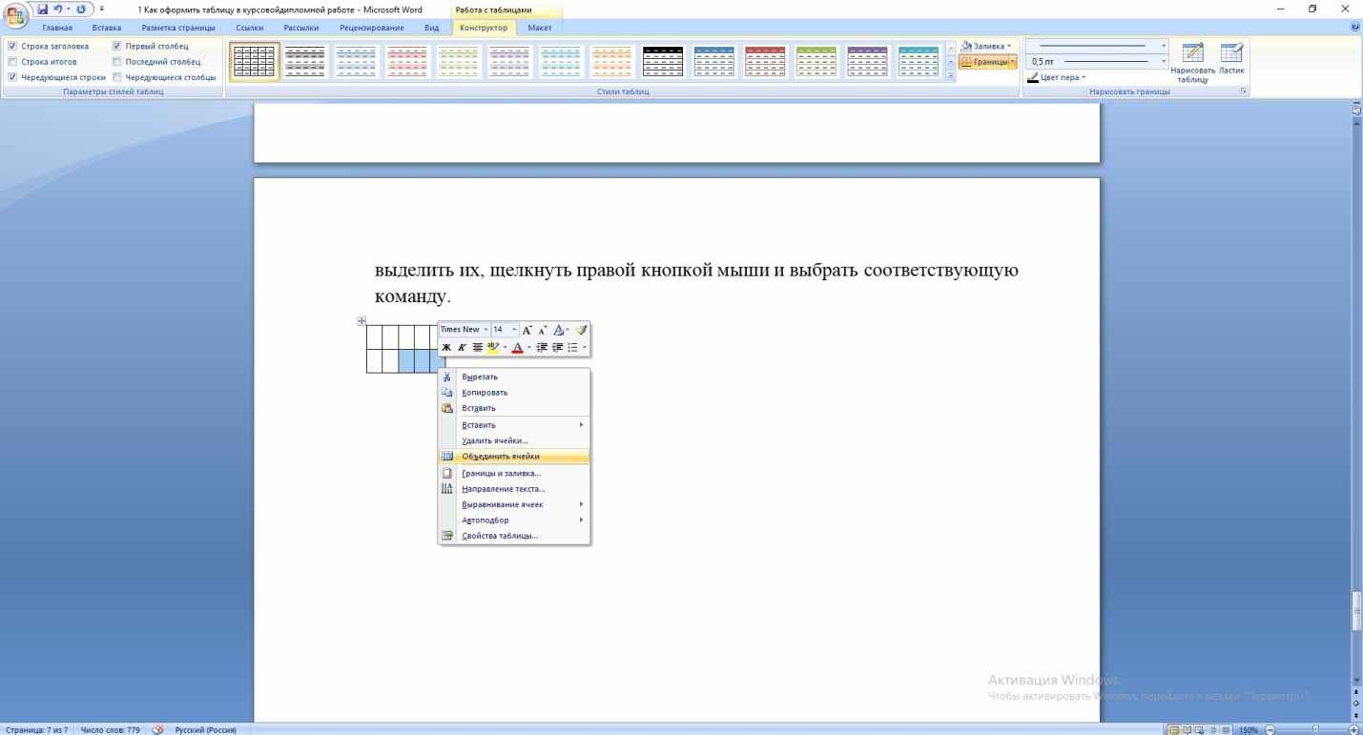
Task: Toggle Строка заголовка checkbox
Action: [x=11, y=46]
